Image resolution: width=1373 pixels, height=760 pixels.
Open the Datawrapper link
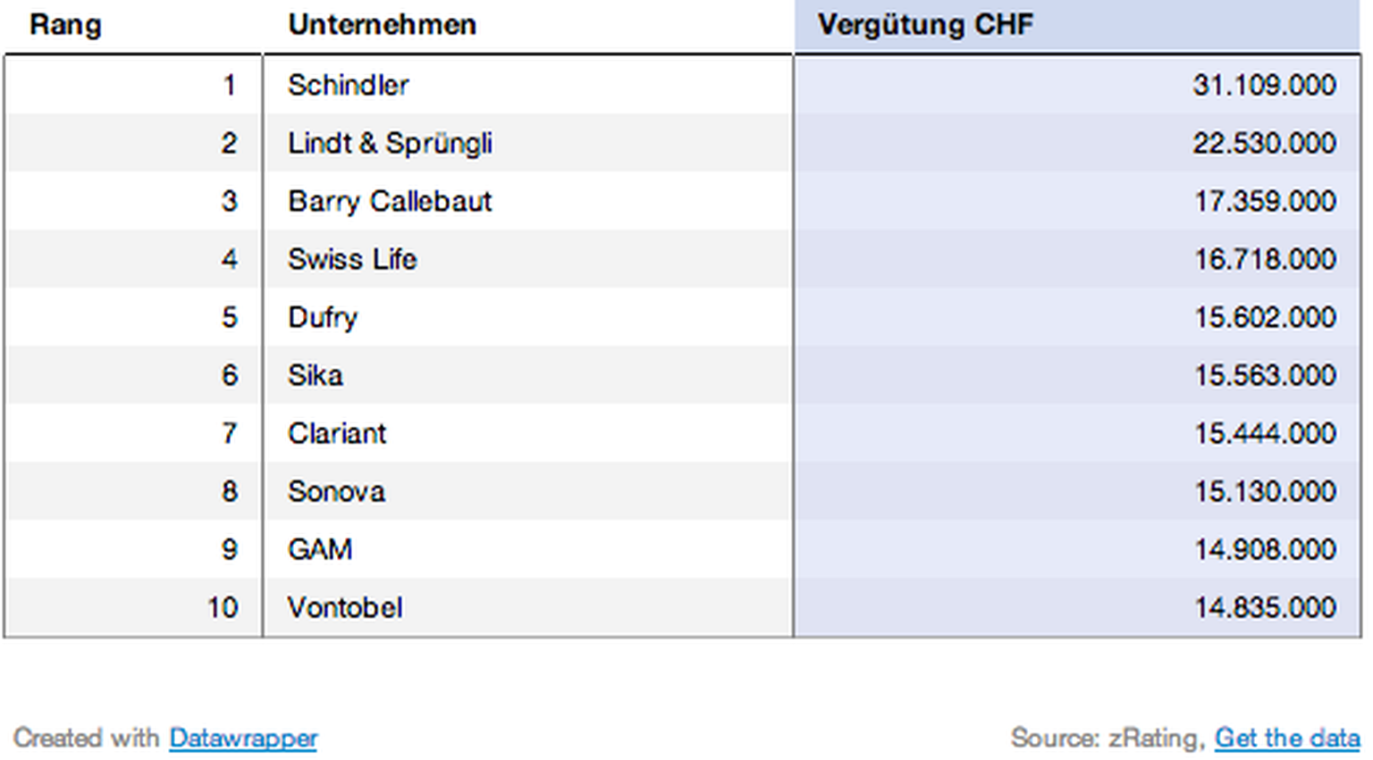coord(243,739)
